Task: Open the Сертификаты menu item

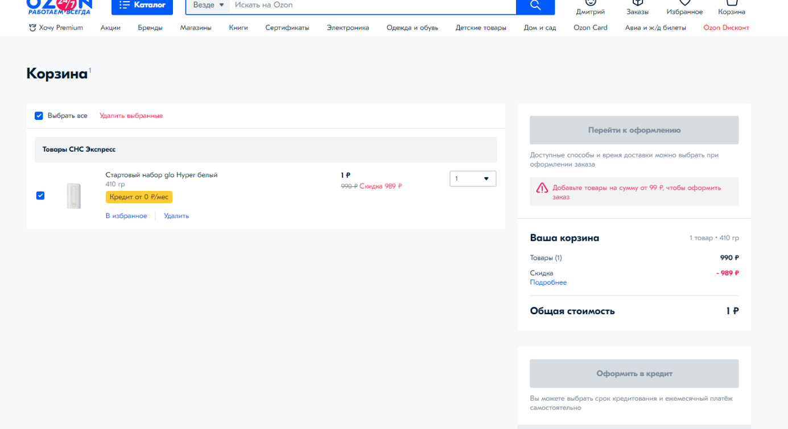Action: (x=287, y=28)
